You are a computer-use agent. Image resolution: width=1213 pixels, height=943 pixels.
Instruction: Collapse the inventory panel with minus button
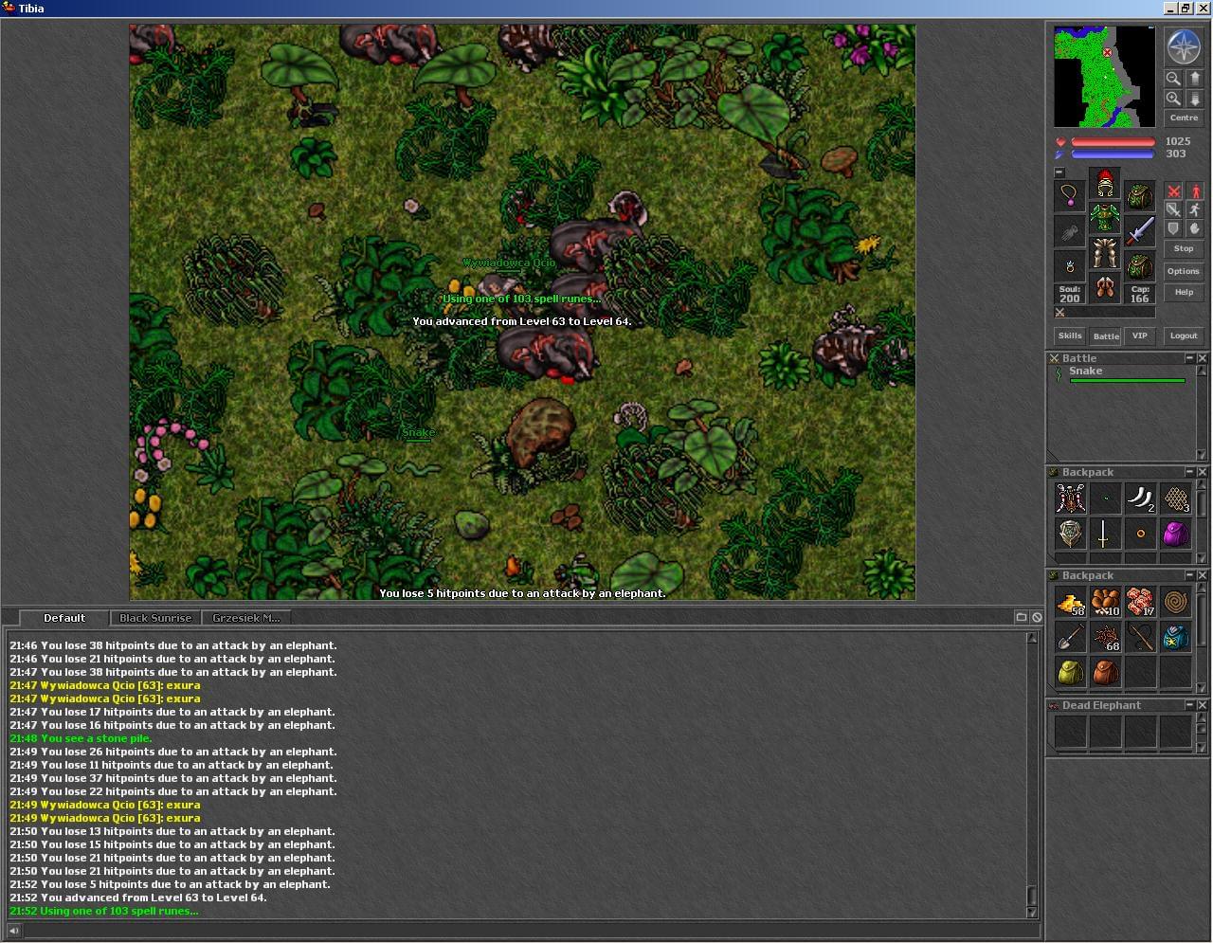(x=1059, y=172)
